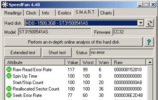Sort by Value column header
158x100 pixels.
tap(73, 62)
